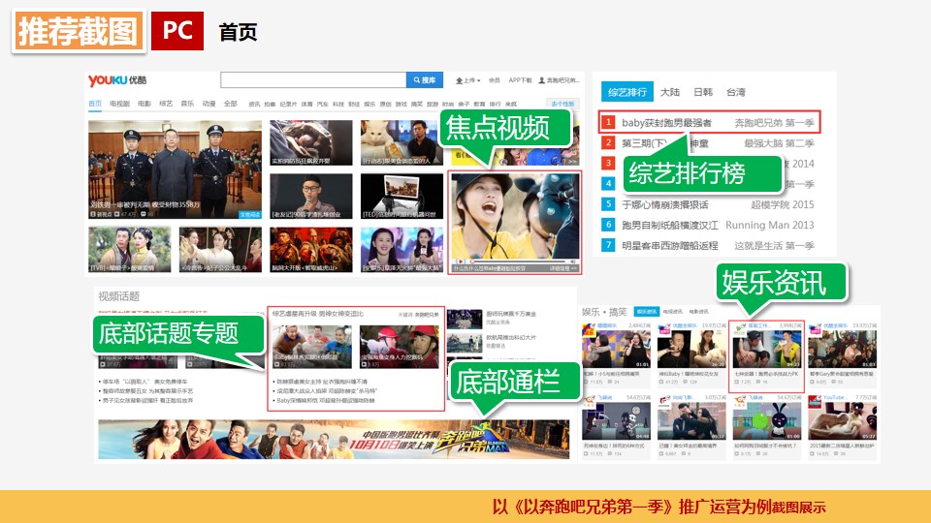
Task: Select the 电影资讯 tab in 娱乐·搞笑
Action: pyautogui.click(x=699, y=311)
